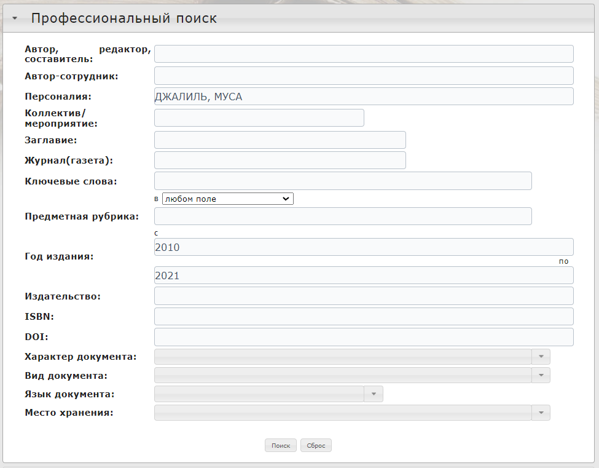Open the Место хранения dropdown arrow

click(541, 413)
